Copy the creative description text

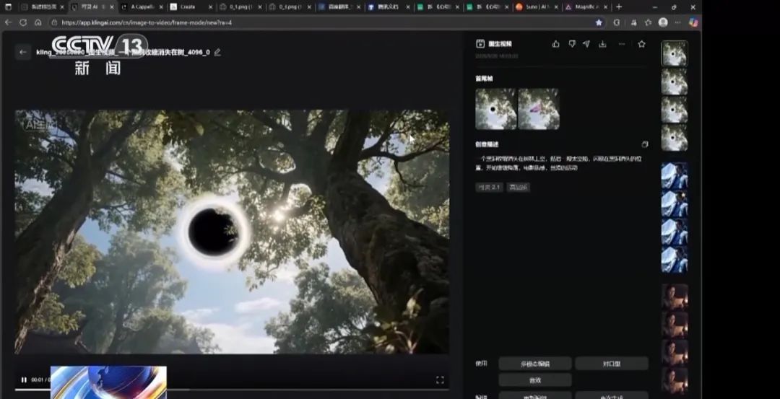(645, 144)
